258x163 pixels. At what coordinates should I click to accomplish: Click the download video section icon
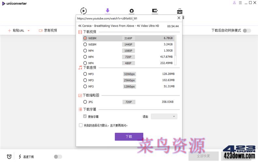(x=80, y=32)
